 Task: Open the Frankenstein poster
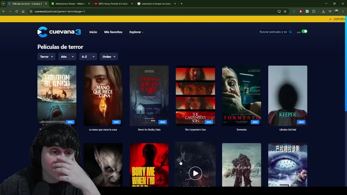click(x=242, y=165)
